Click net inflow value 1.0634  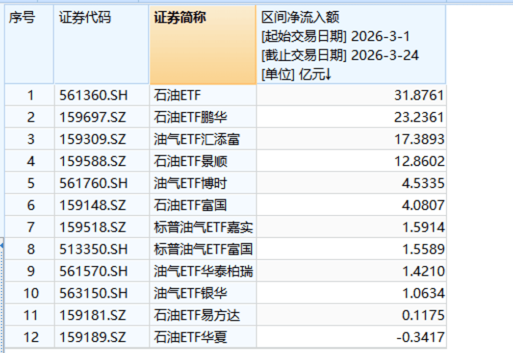(x=423, y=293)
